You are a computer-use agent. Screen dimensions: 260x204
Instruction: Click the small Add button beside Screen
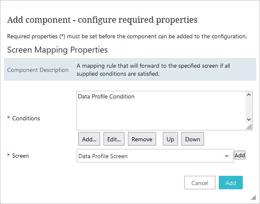click(x=240, y=155)
